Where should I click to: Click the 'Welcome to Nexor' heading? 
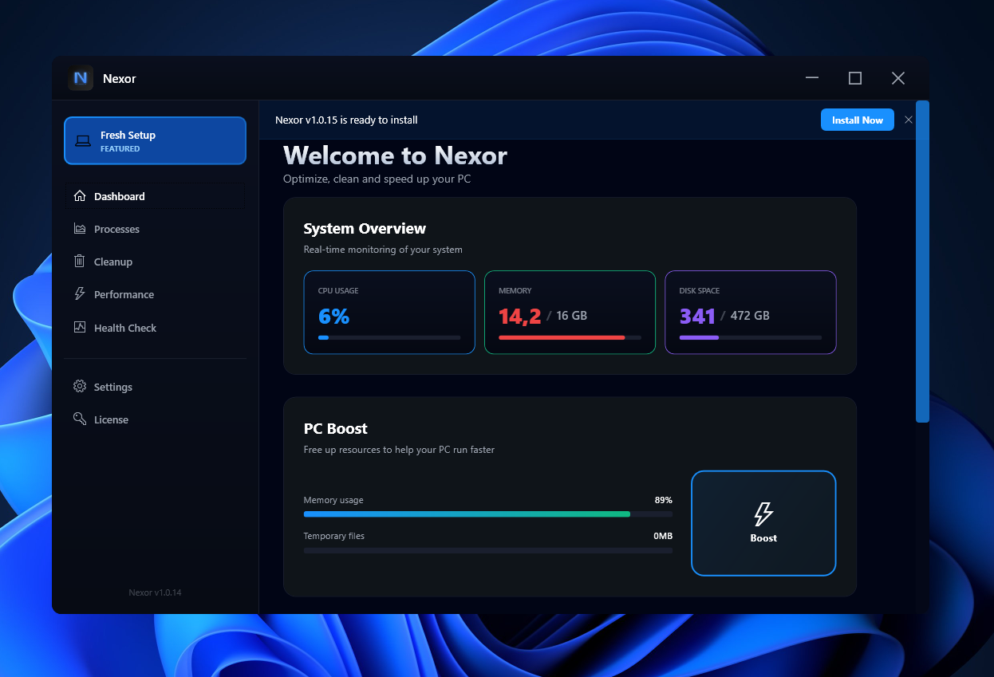tap(395, 155)
